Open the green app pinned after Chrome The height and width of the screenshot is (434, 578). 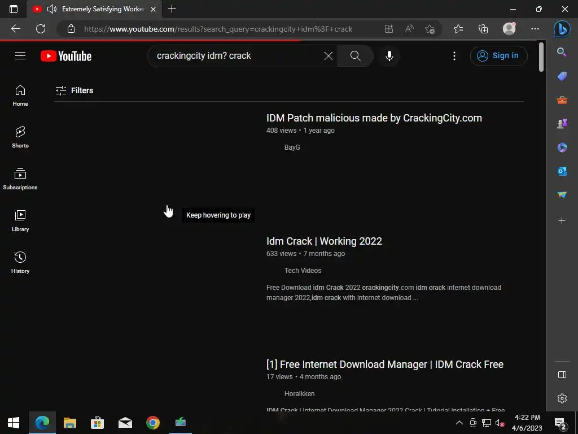(180, 423)
